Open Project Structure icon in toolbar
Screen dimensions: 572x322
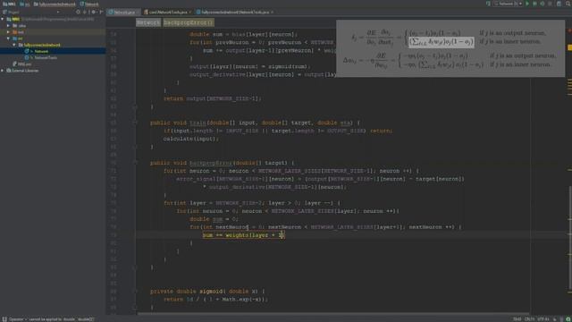coord(559,4)
